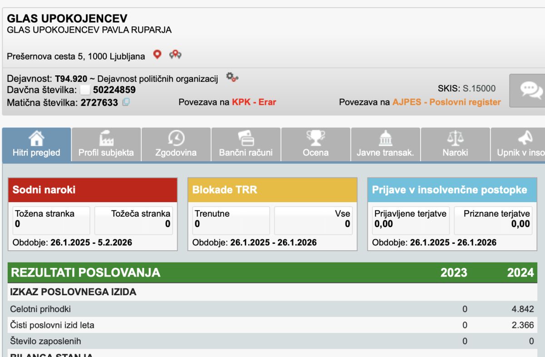545x357 pixels.
Task: Copy the Matična številka with copy icon
Action: [x=126, y=102]
